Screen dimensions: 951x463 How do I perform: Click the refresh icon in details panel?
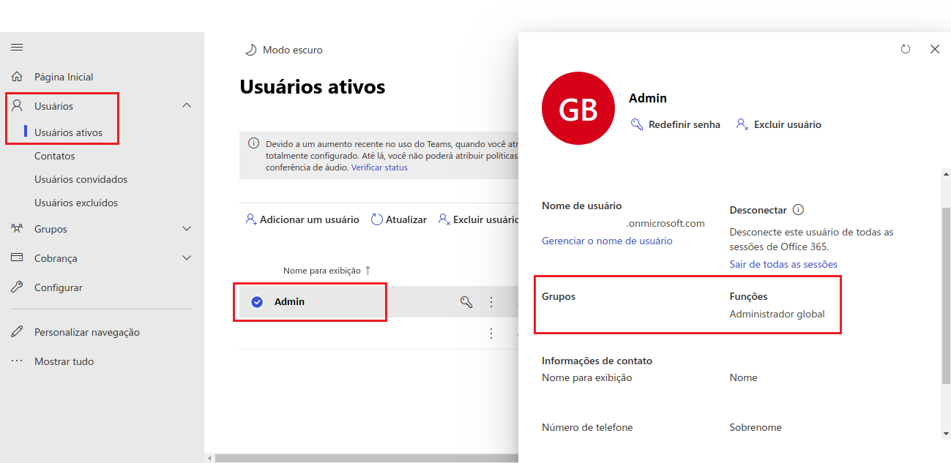pyautogui.click(x=906, y=49)
